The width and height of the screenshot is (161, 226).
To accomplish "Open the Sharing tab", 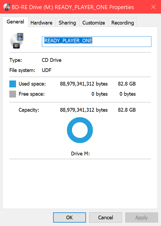I will [67, 23].
